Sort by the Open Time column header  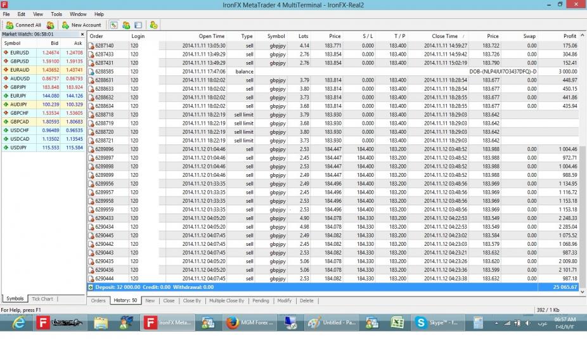[x=211, y=36]
